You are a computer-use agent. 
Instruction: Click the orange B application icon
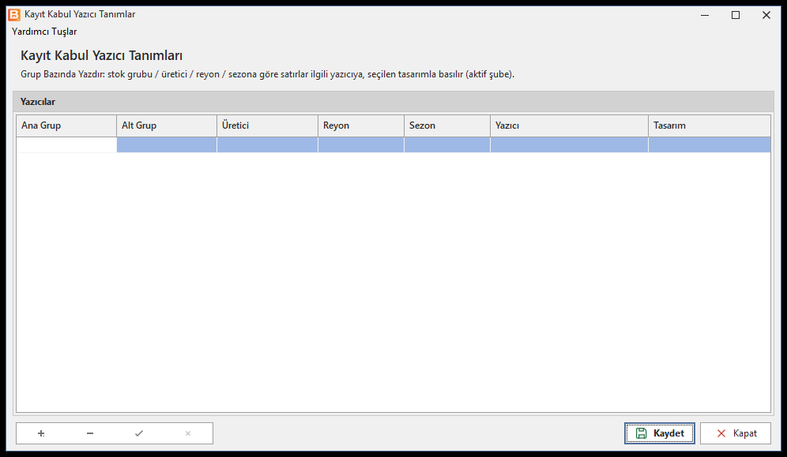14,14
